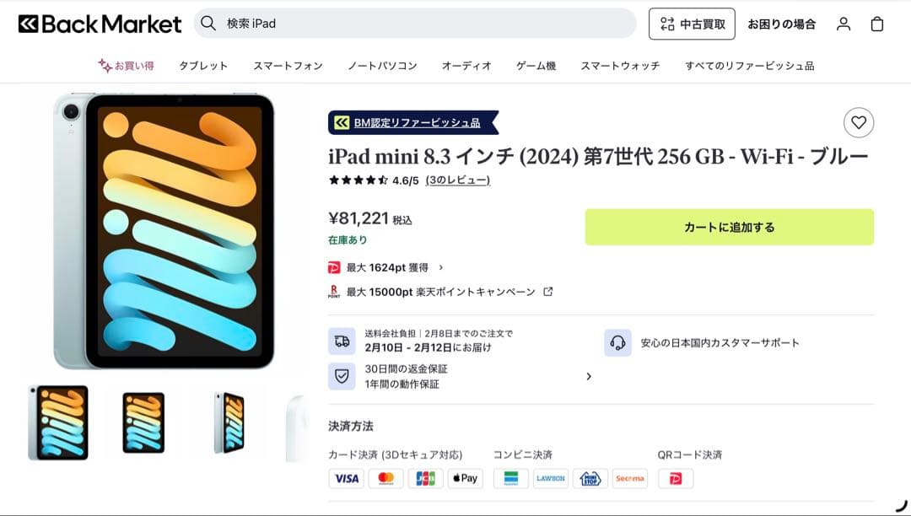Image resolution: width=911 pixels, height=516 pixels.
Task: Click the Mastercard payment icon
Action: 385,478
